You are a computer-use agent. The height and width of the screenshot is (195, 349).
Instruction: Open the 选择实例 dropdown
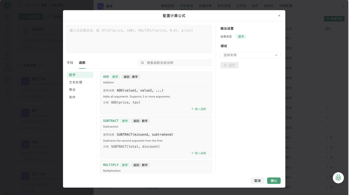point(250,55)
